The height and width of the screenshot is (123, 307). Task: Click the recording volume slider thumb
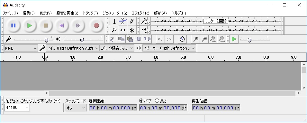click(x=46, y=40)
